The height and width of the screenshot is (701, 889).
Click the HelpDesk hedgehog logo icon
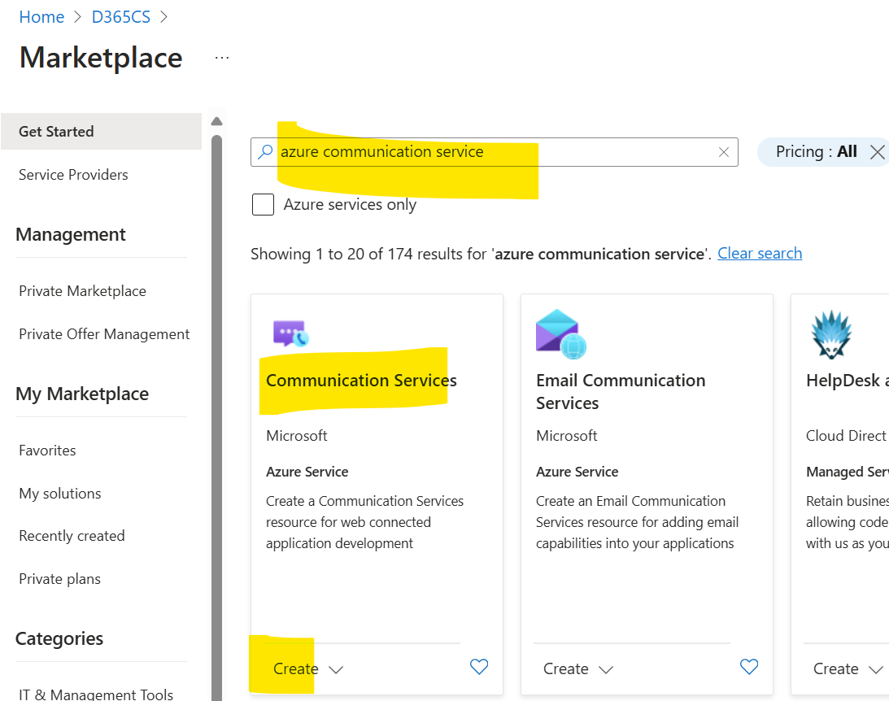tap(831, 334)
